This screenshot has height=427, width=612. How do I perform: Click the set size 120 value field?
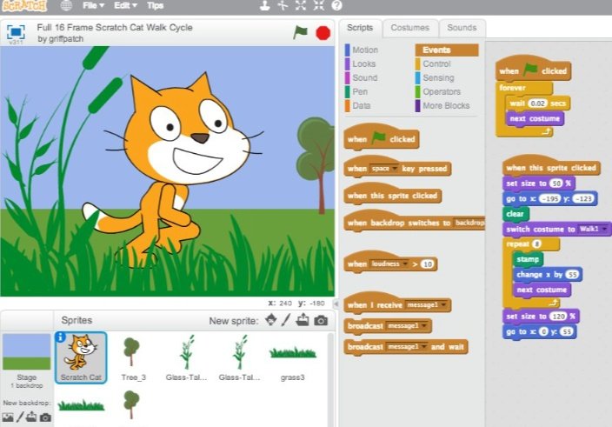point(558,317)
